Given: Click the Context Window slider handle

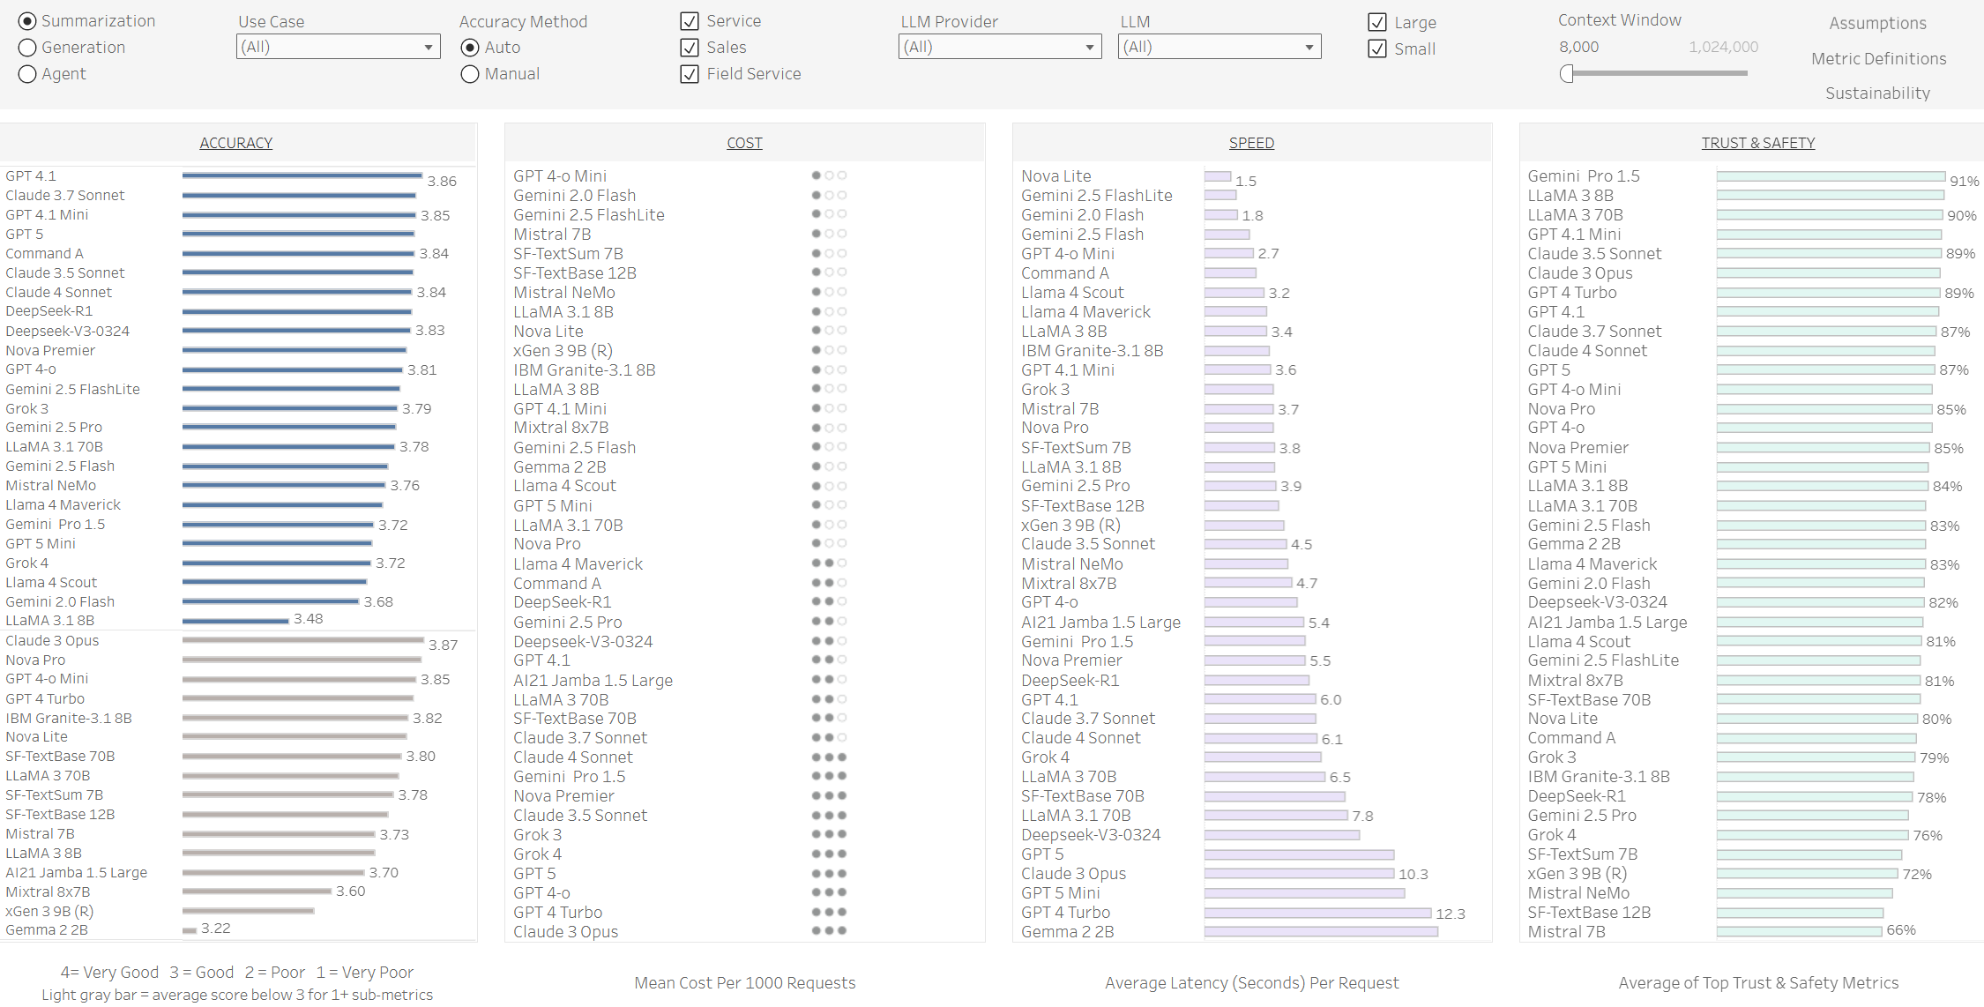Looking at the screenshot, I should tap(1567, 74).
